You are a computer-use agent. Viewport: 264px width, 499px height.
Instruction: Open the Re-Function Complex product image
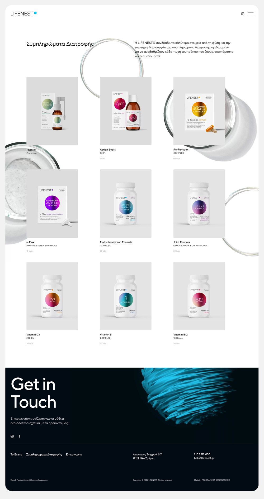pyautogui.click(x=199, y=111)
